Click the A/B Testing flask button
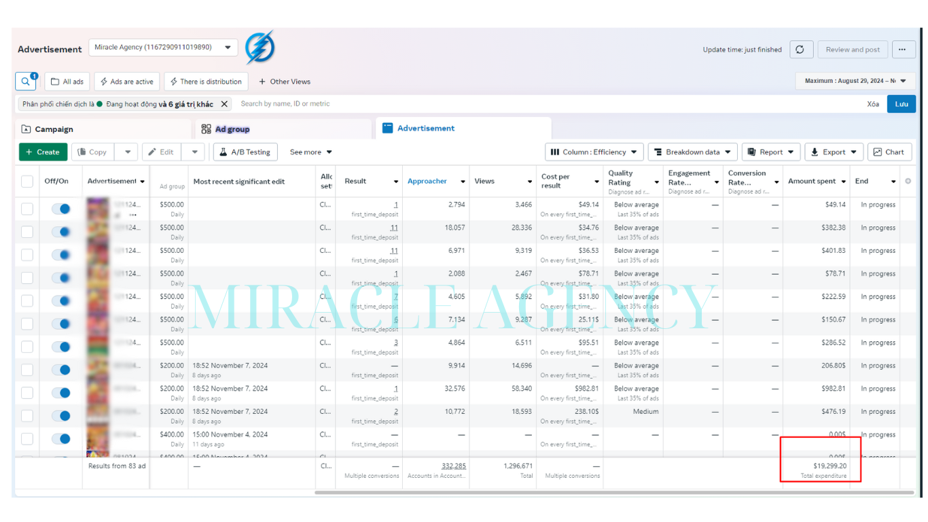This screenshot has height=522, width=928. tap(245, 152)
